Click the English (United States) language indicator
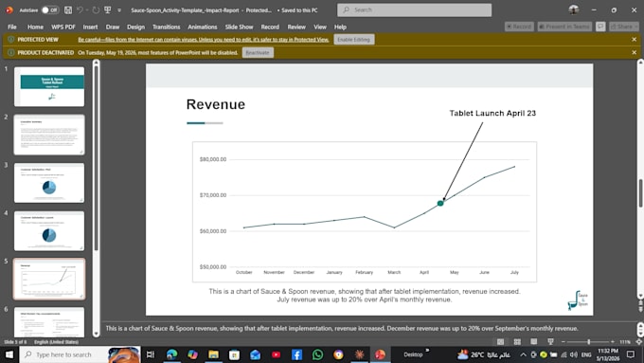This screenshot has height=363, width=644. point(56,342)
